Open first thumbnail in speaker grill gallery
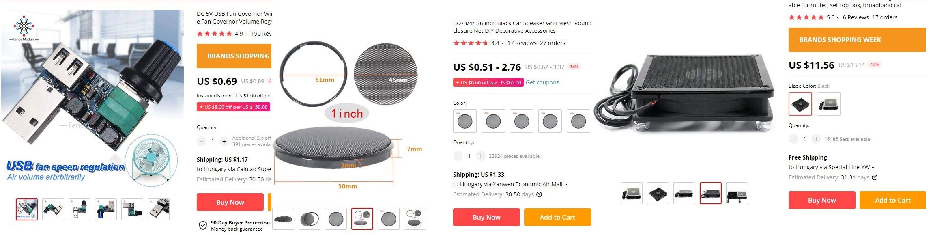 point(283,219)
